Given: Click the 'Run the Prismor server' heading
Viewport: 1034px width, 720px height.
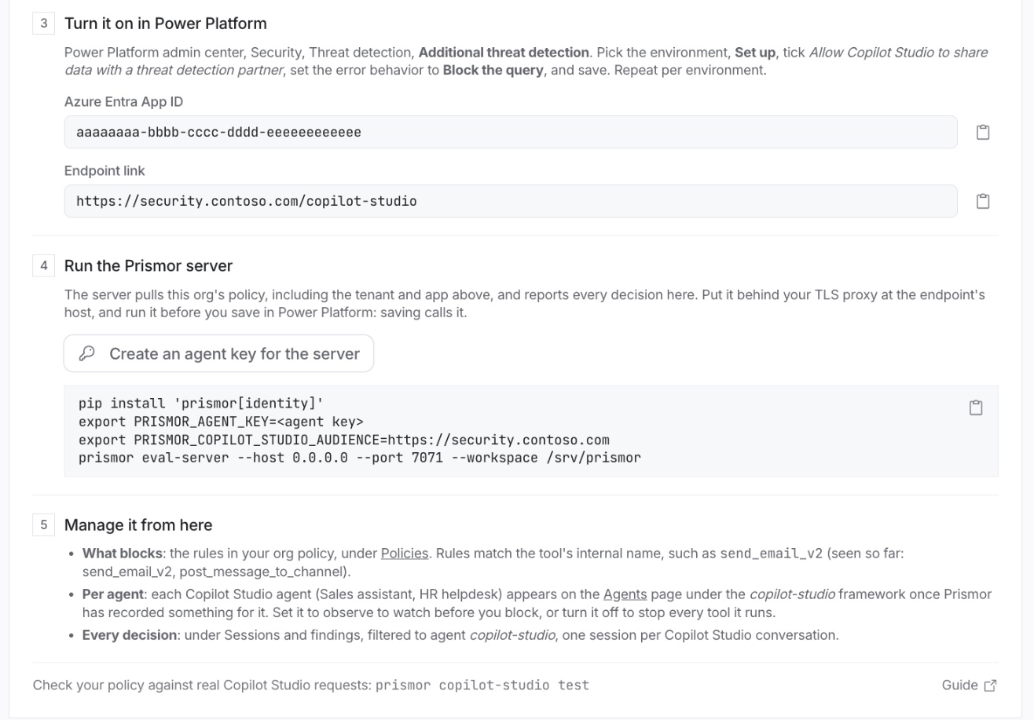Looking at the screenshot, I should pos(148,266).
